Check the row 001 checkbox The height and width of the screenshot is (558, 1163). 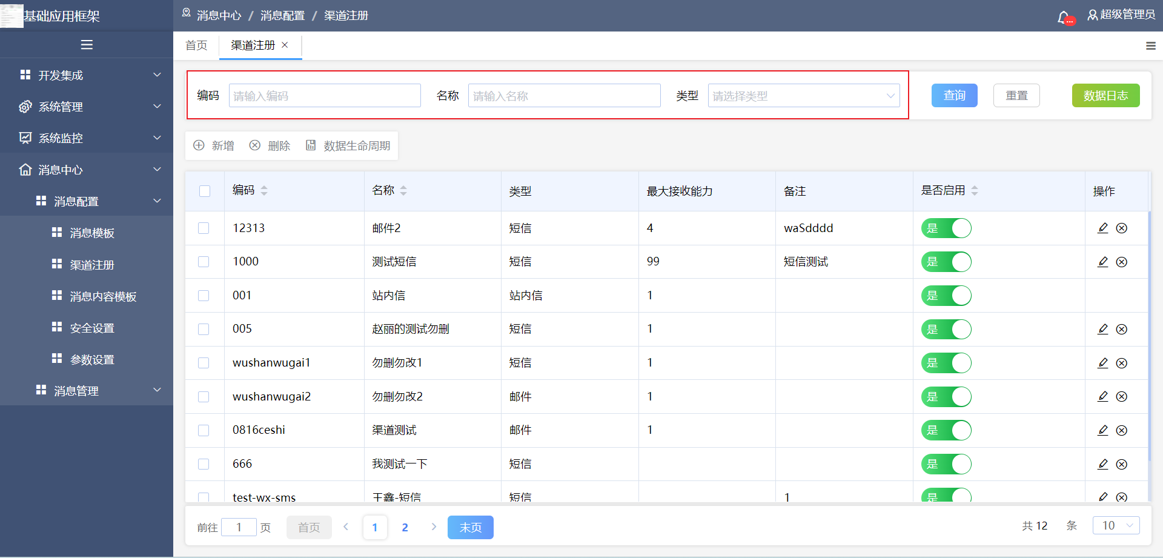point(204,296)
